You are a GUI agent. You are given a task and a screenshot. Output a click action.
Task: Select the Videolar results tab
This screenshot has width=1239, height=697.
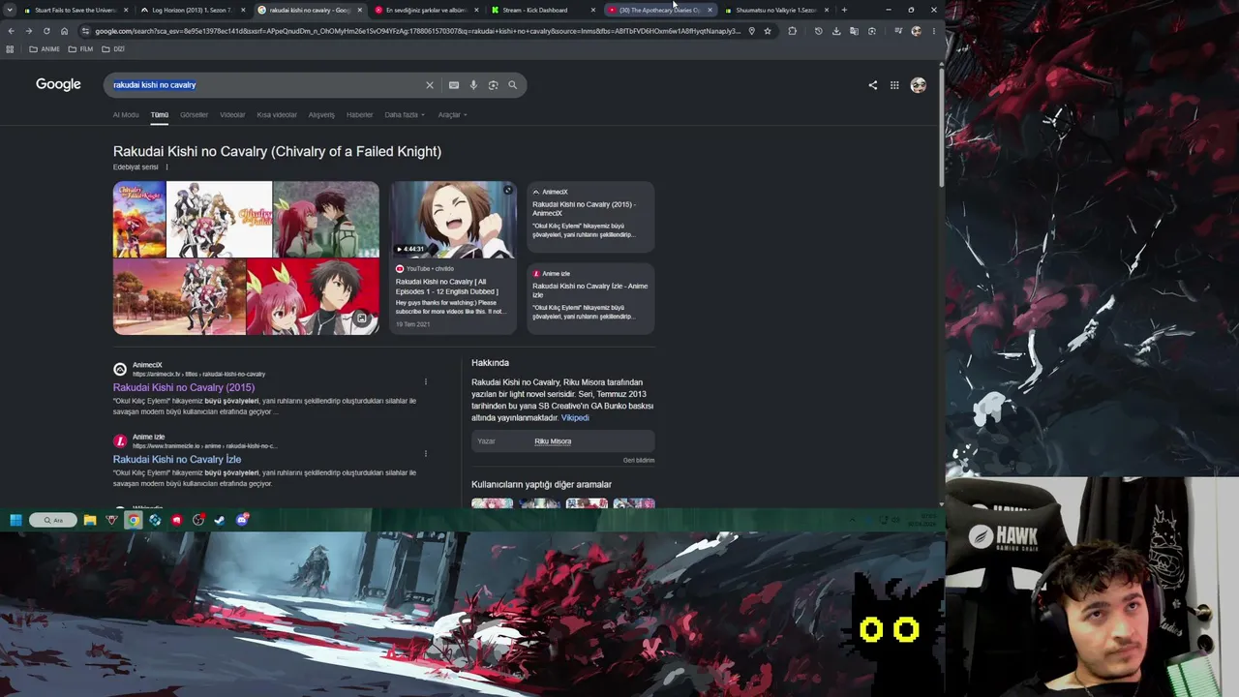pos(232,115)
